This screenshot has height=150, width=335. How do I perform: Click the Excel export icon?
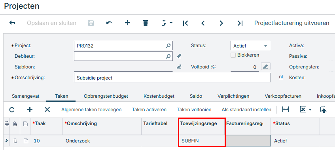click(x=303, y=109)
